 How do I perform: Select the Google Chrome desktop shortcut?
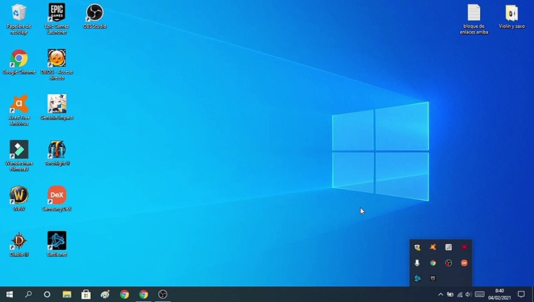tap(19, 62)
